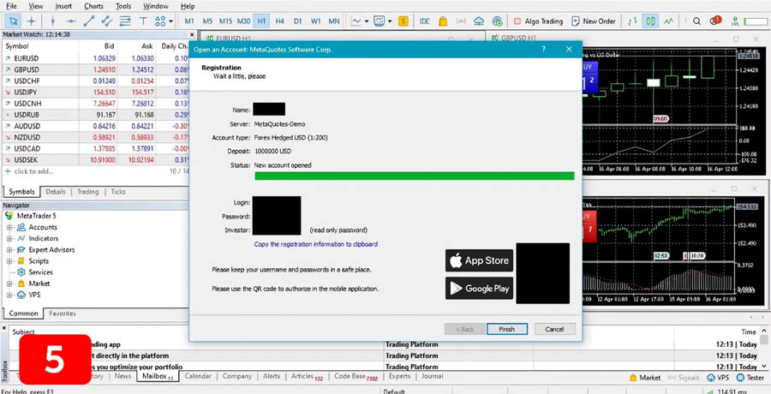Select Services in the Navigator tree
This screenshot has width=771, height=394.
point(40,272)
